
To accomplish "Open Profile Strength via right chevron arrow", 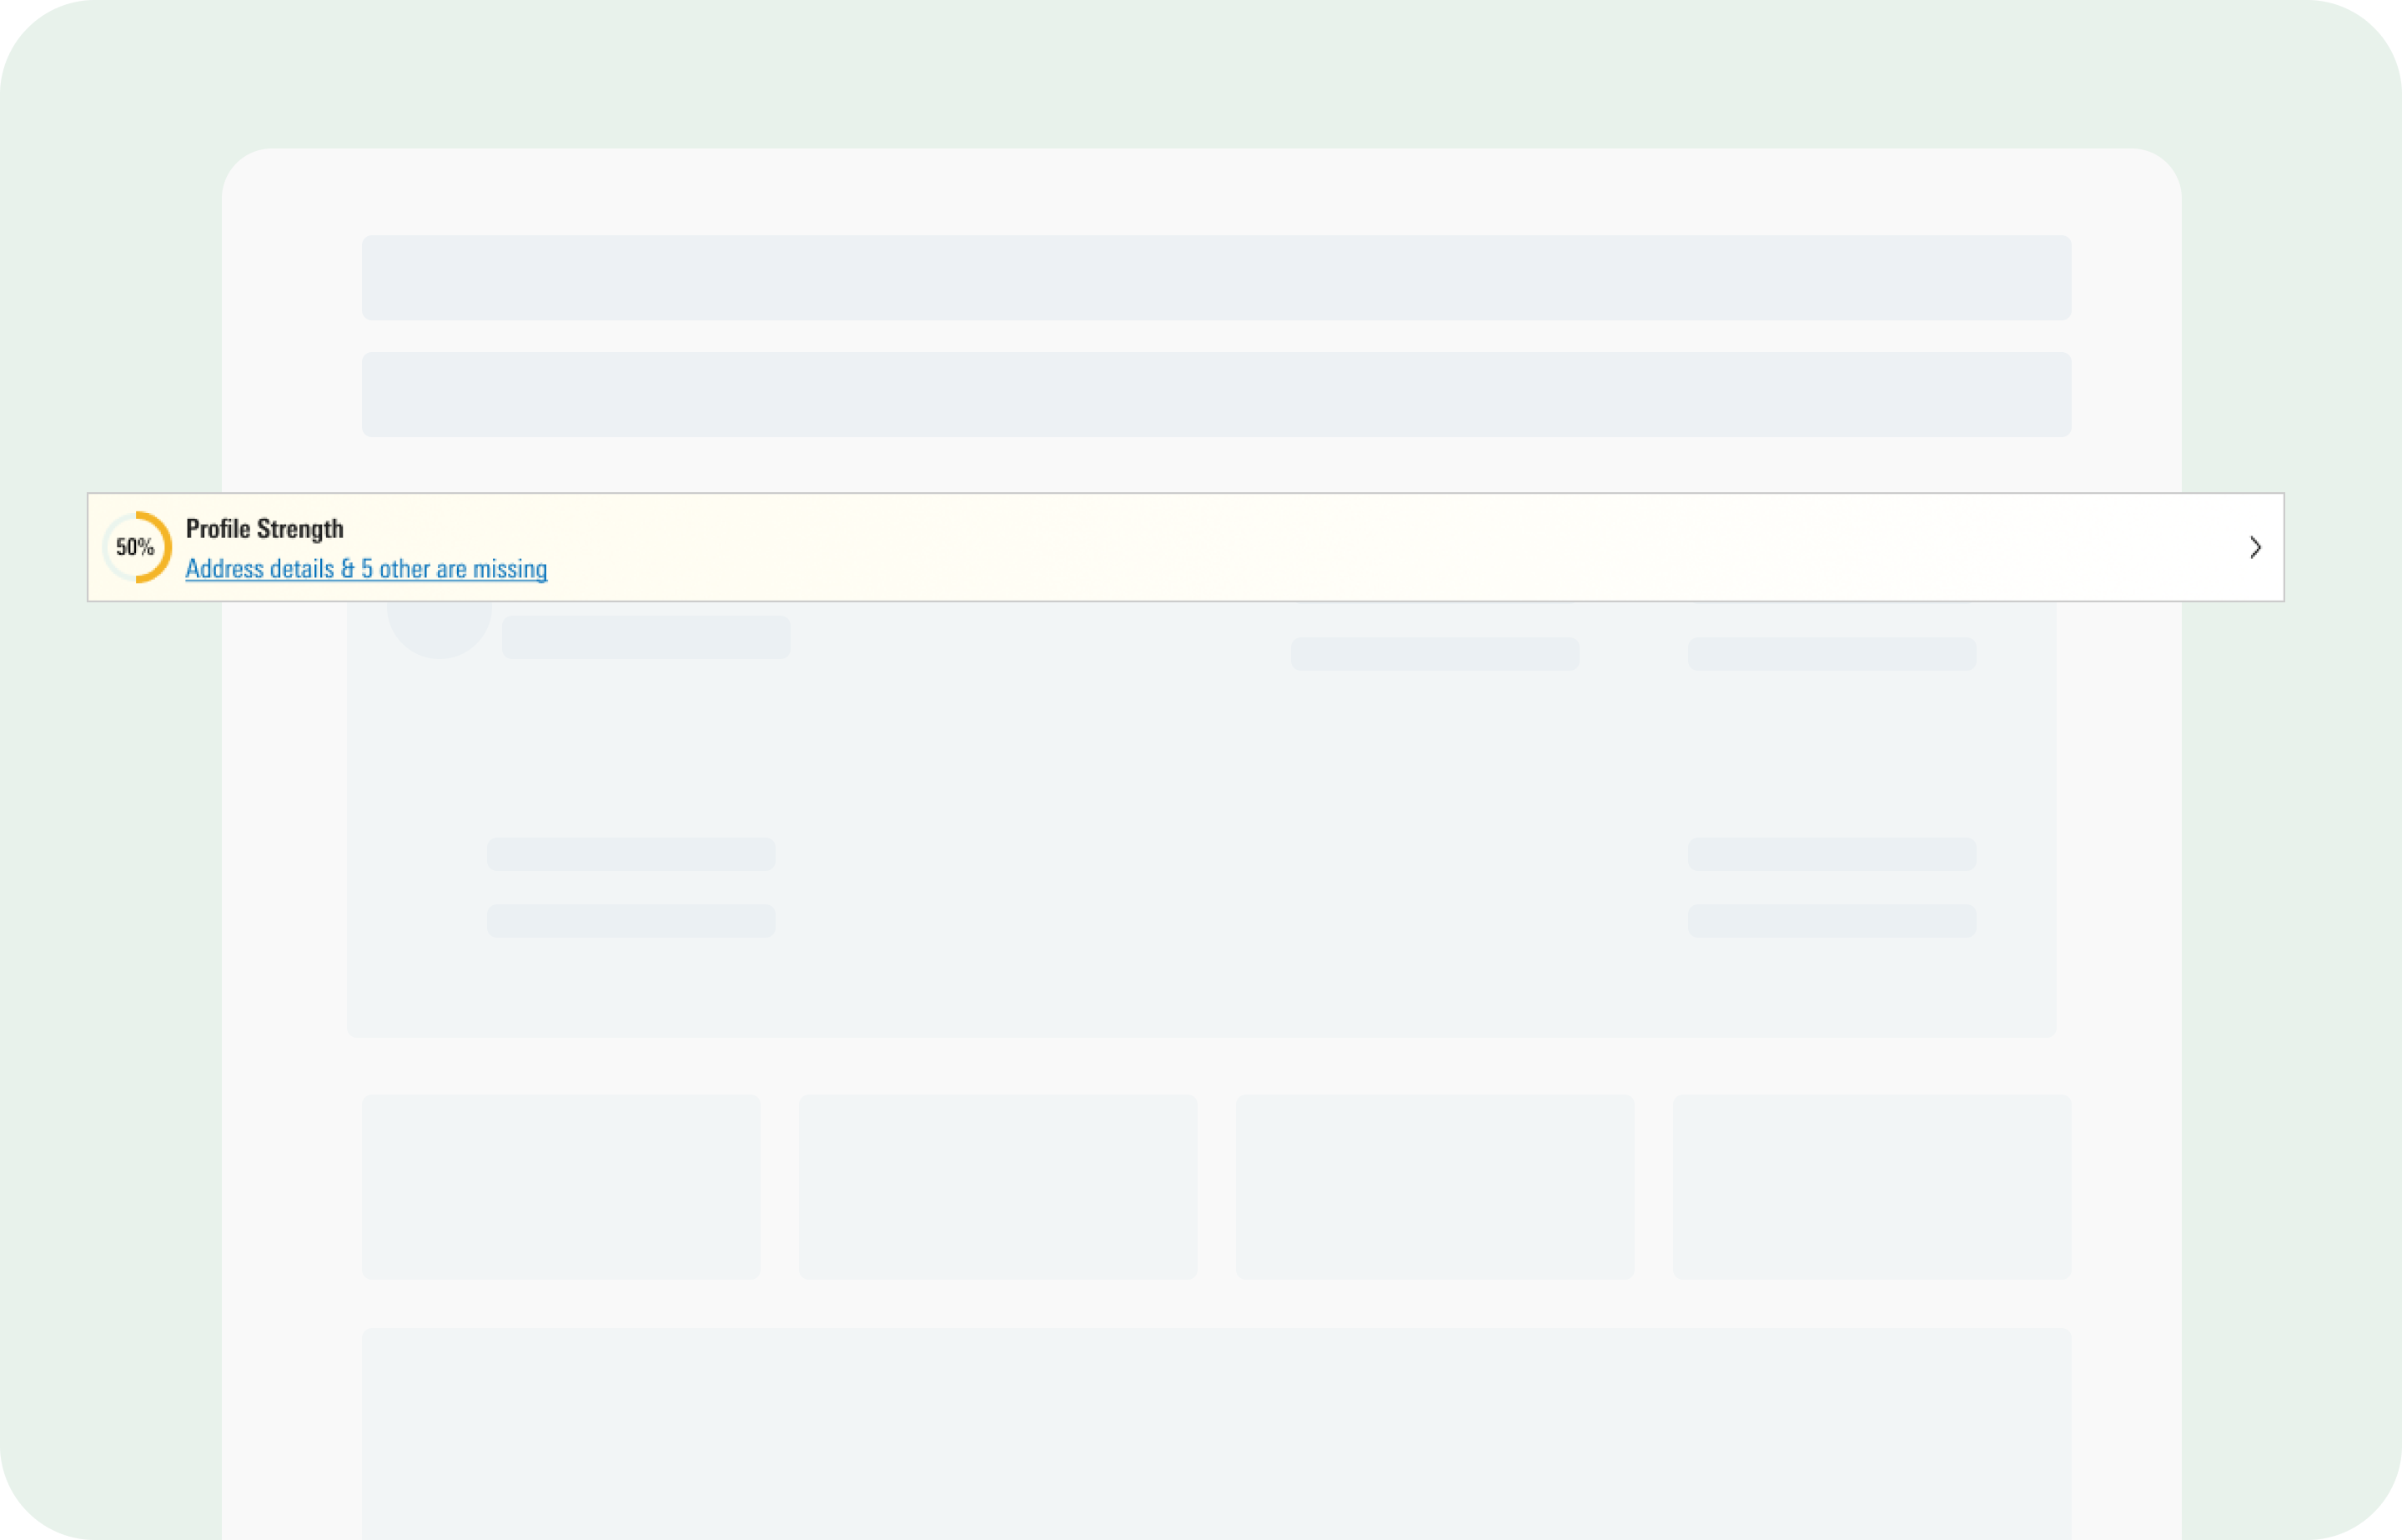I will pyautogui.click(x=2254, y=547).
